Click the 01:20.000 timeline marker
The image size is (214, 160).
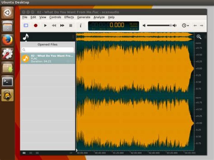pyautogui.click(x=118, y=153)
